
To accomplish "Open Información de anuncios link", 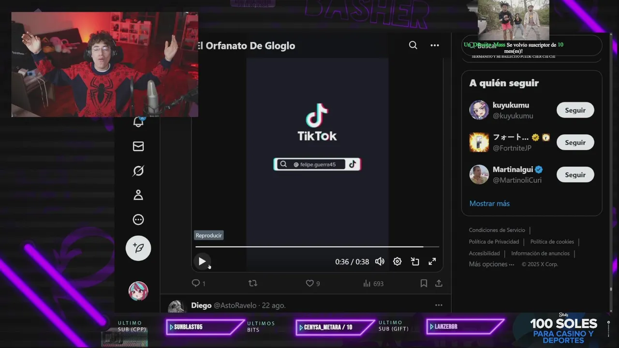I will [x=540, y=253].
